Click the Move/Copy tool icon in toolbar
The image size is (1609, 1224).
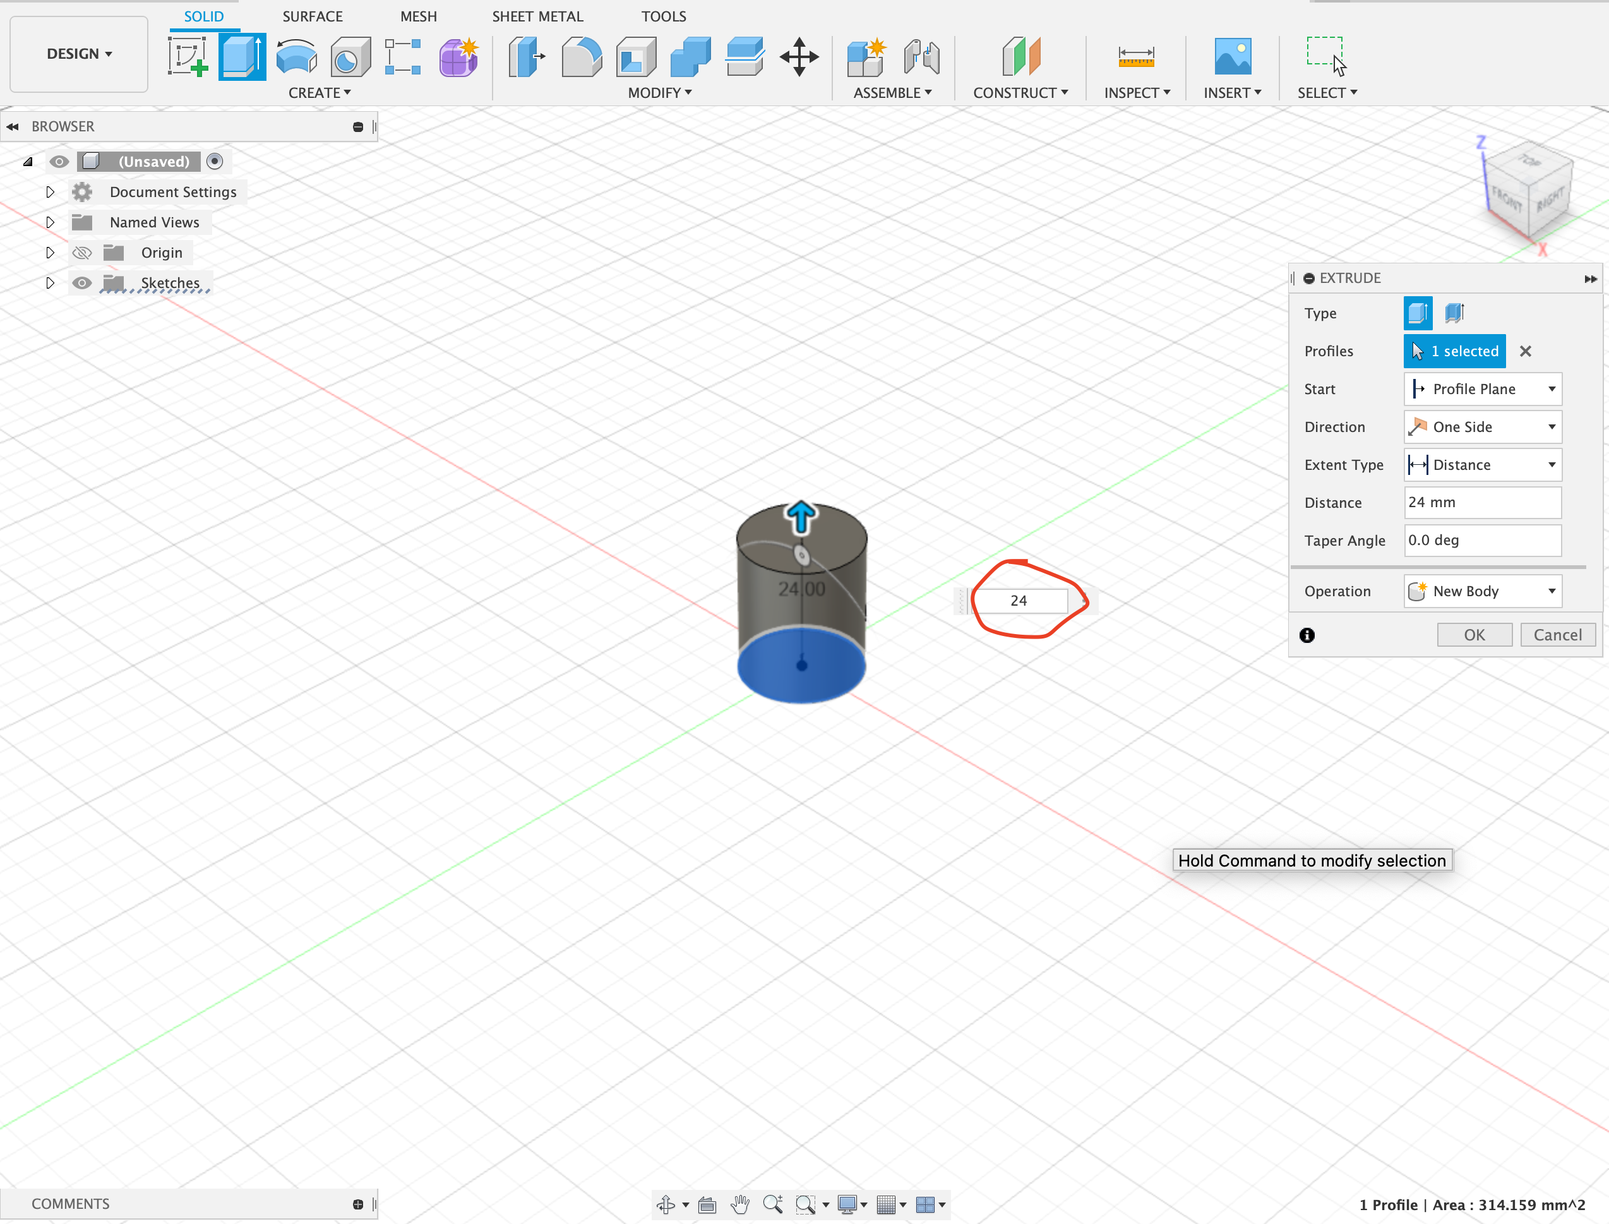click(798, 57)
